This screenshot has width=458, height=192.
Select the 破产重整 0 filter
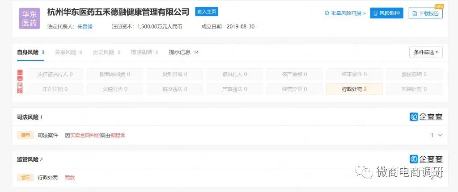click(x=294, y=75)
